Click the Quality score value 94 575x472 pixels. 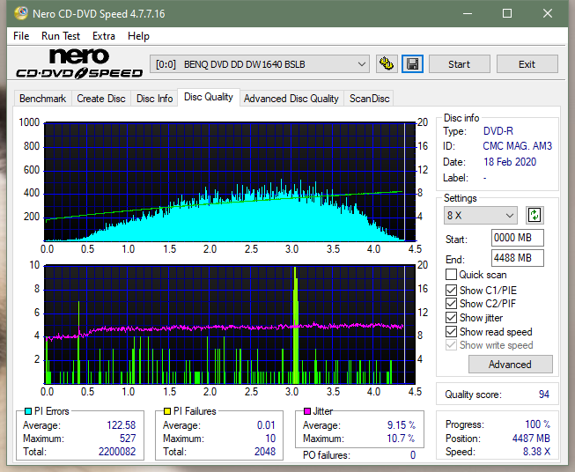544,395
